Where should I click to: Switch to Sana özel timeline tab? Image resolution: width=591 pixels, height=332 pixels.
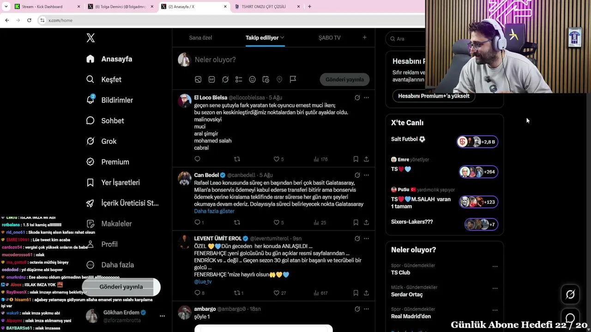(200, 38)
